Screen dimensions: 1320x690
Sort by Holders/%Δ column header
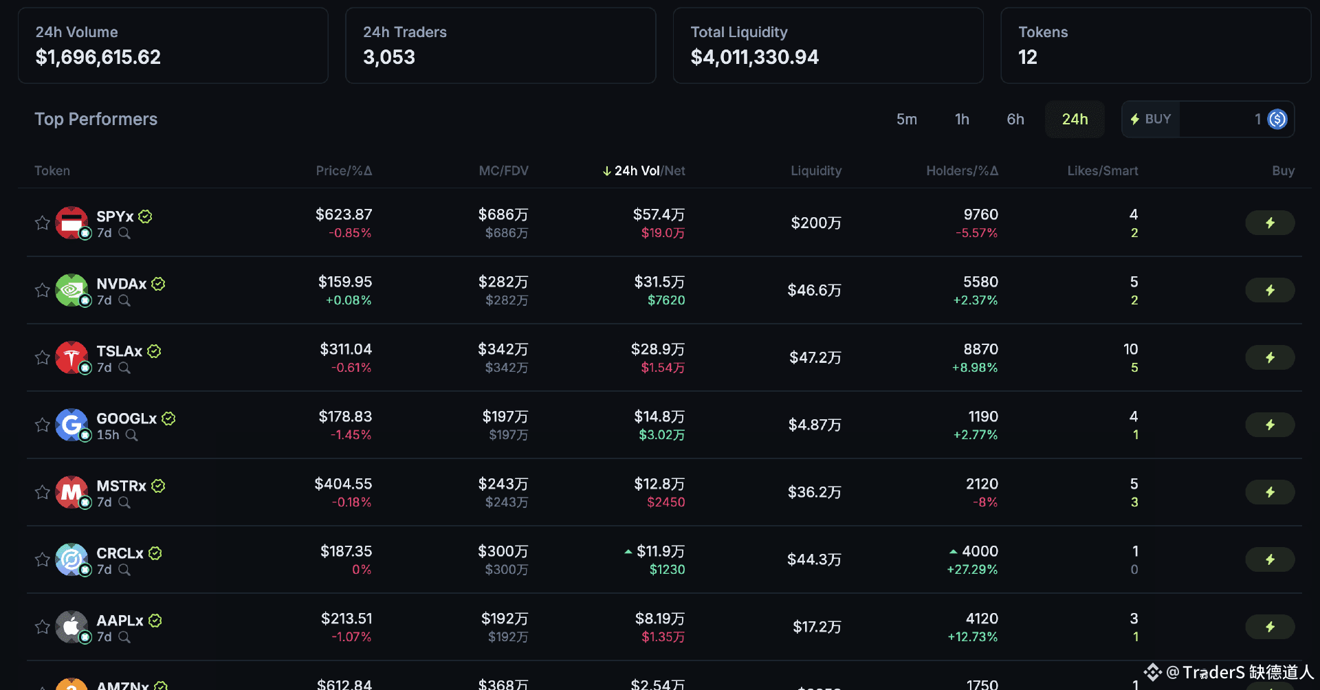click(962, 170)
